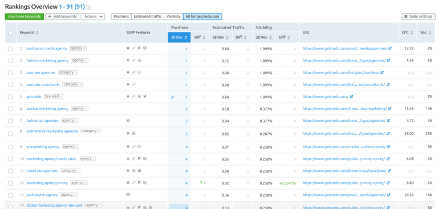Viewport: 438px width, 209px height.
Task: Click the CPC value 35.00
Action: 409,134
